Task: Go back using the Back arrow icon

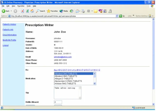Action: coord(4,11)
